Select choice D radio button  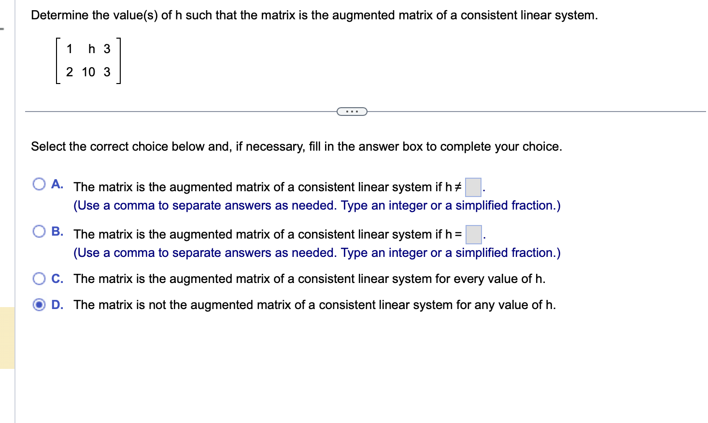39,305
